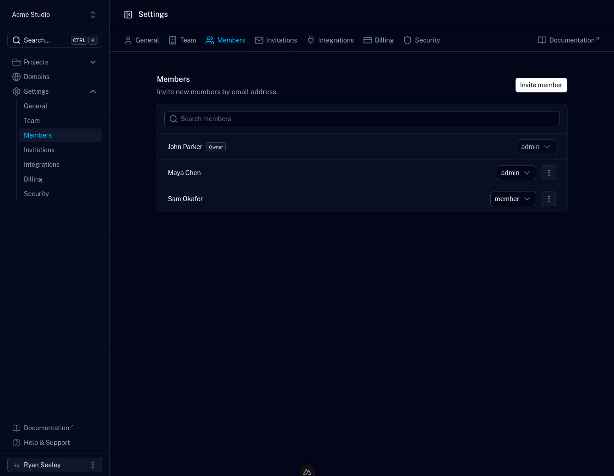Open Security in the sidebar settings
The image size is (614, 476).
pyautogui.click(x=60, y=194)
